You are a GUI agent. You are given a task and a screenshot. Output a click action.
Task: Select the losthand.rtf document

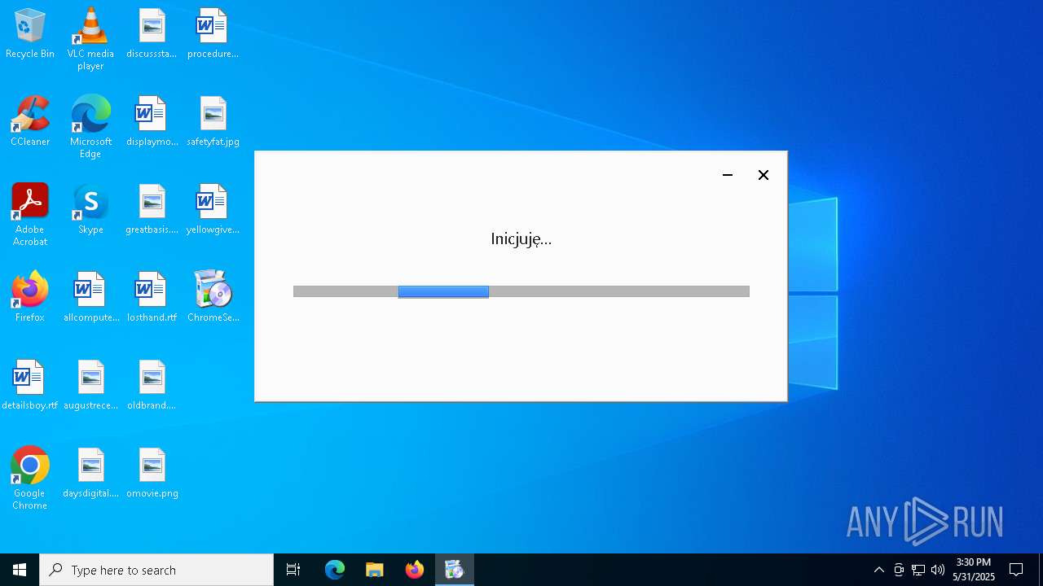click(x=152, y=298)
